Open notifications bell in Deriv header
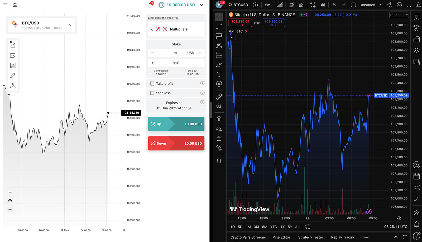Viewport: 422px width, 242px height. [x=151, y=5]
